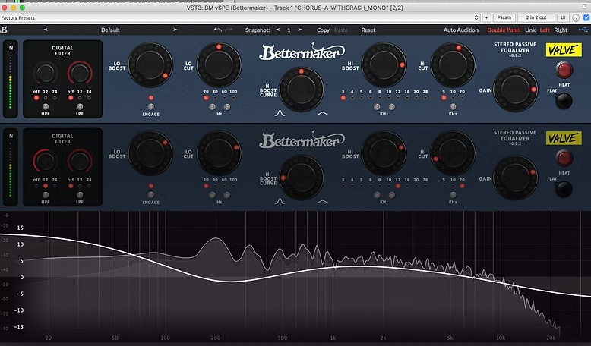Click the redo arrow icon
Image resolution: width=591 pixels, height=346 pixels.
point(229,30)
